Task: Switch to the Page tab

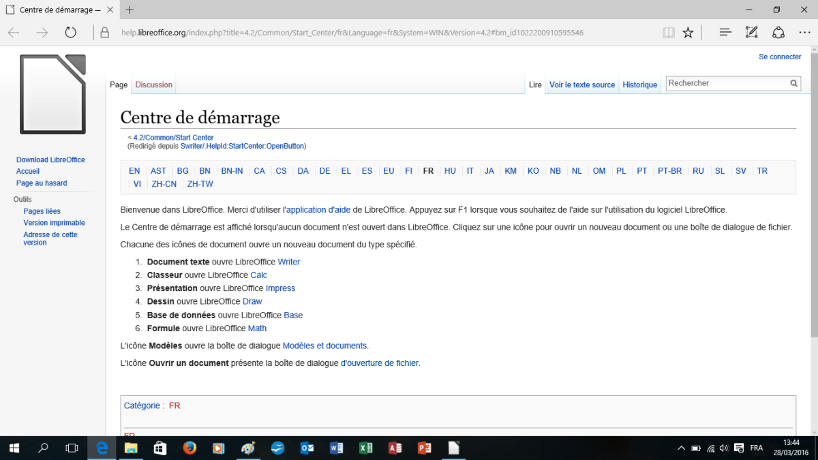Action: pyautogui.click(x=119, y=85)
